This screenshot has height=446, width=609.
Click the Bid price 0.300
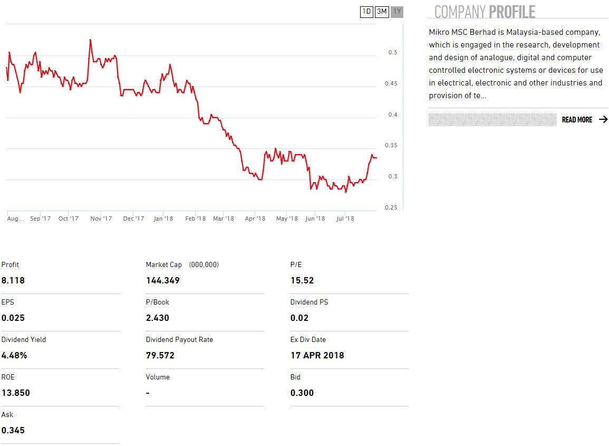(302, 393)
